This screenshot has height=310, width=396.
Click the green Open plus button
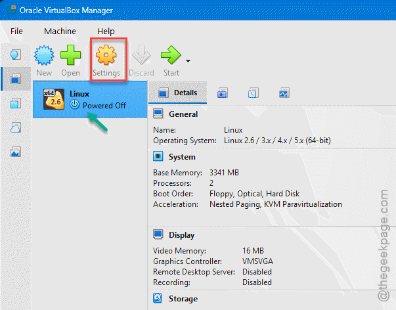pos(70,60)
